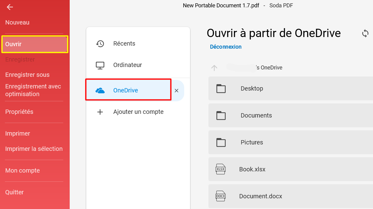Click the up-arrow parent folder icon
The height and width of the screenshot is (209, 373).
click(214, 68)
